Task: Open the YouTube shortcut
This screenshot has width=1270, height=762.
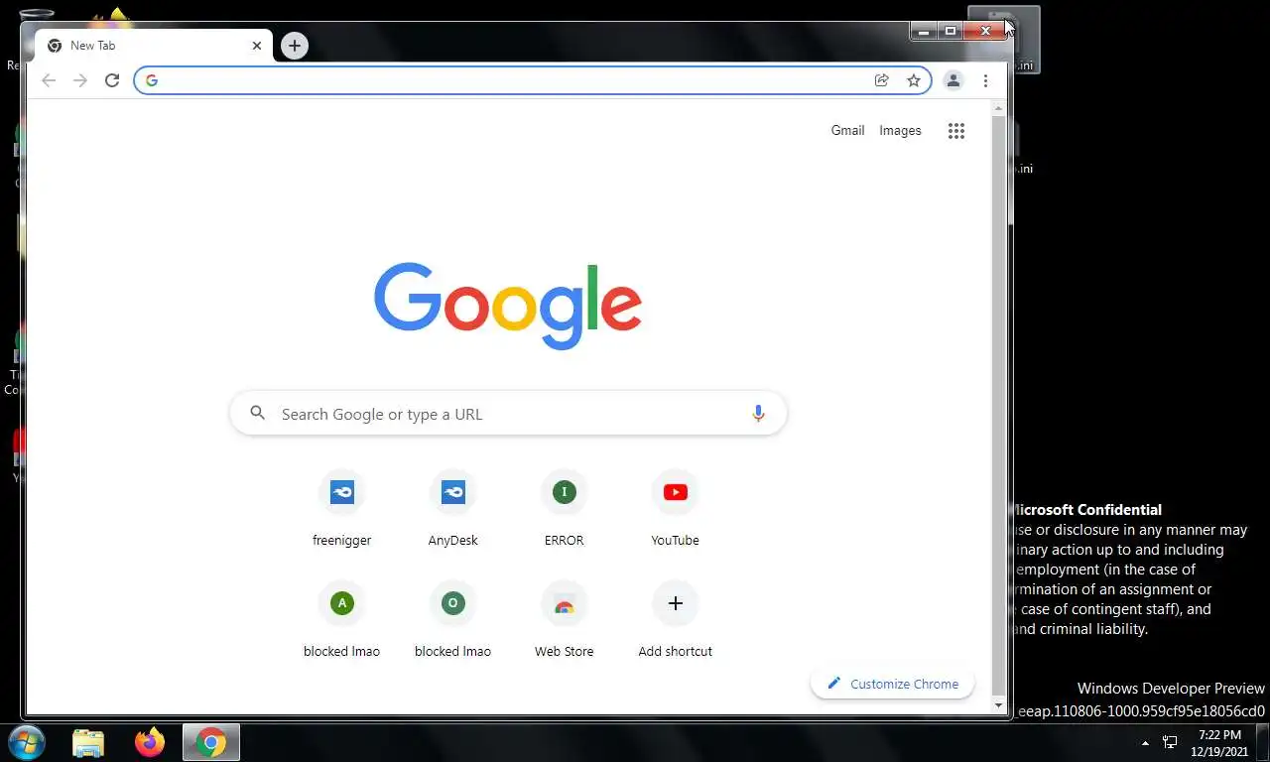Action: click(676, 509)
